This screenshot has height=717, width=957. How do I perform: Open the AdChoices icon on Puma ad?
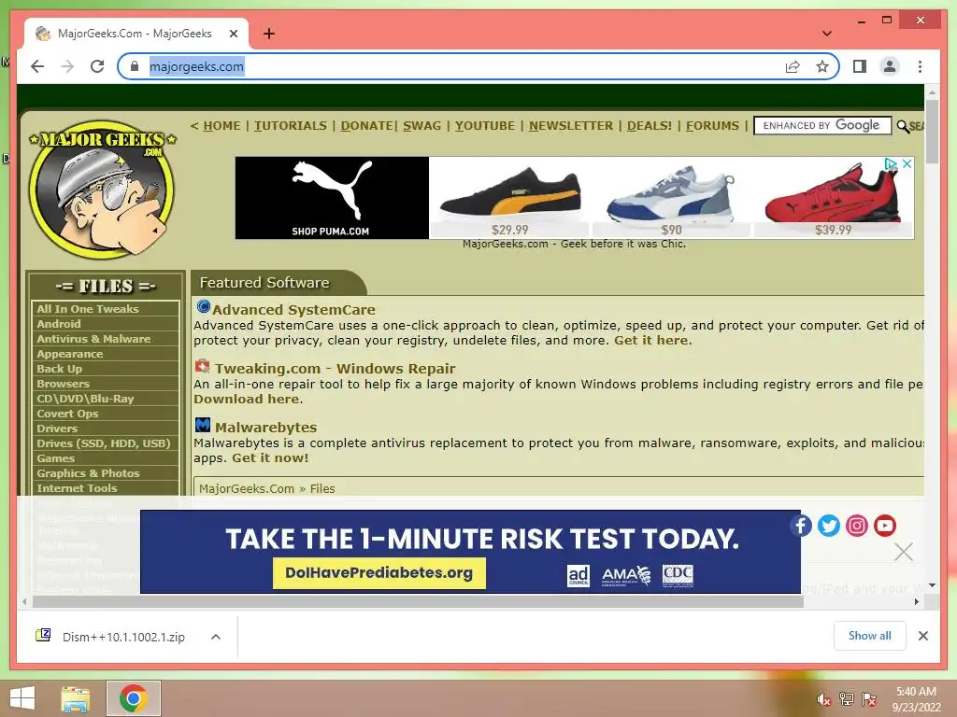point(891,163)
